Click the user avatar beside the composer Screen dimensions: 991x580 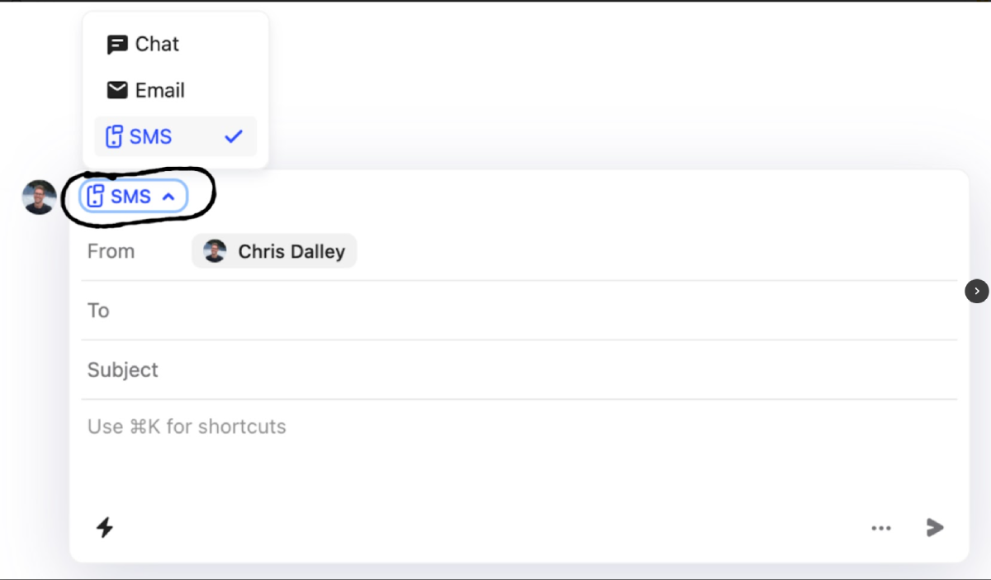coord(40,197)
